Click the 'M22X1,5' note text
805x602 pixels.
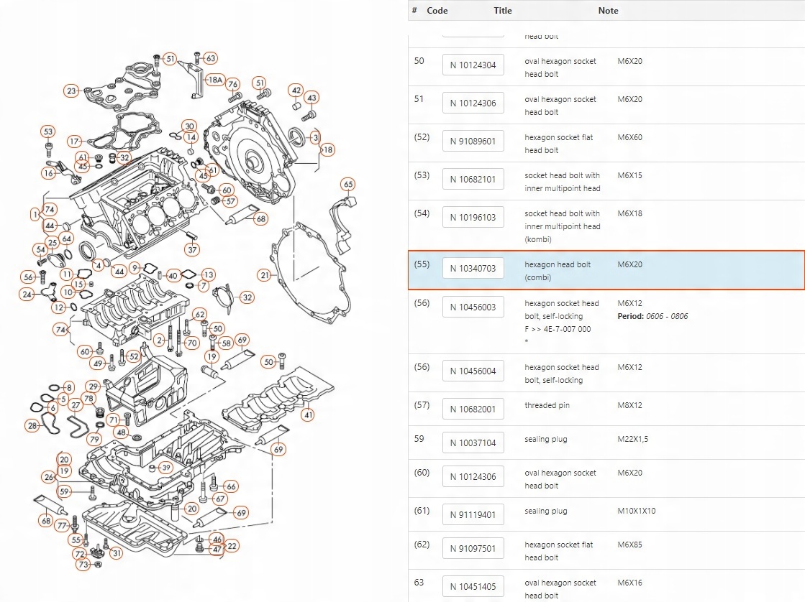coord(632,439)
